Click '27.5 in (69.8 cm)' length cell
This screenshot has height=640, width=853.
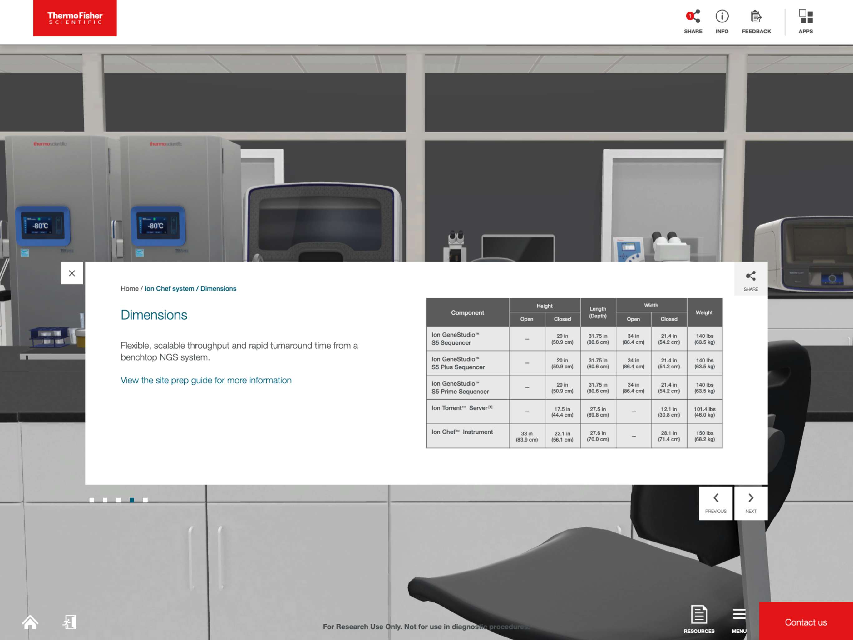click(x=598, y=412)
